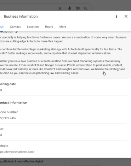Click the Website field label
Screen dimensions: 131x166
click(4, 146)
